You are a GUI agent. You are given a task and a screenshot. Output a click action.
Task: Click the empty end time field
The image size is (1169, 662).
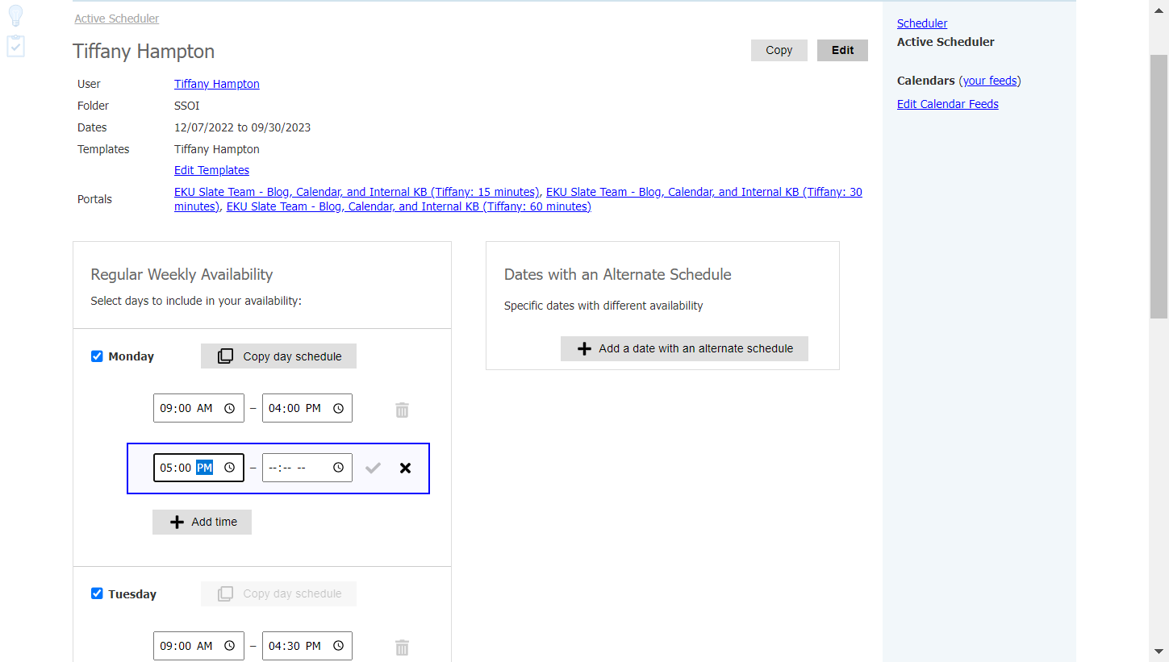307,468
